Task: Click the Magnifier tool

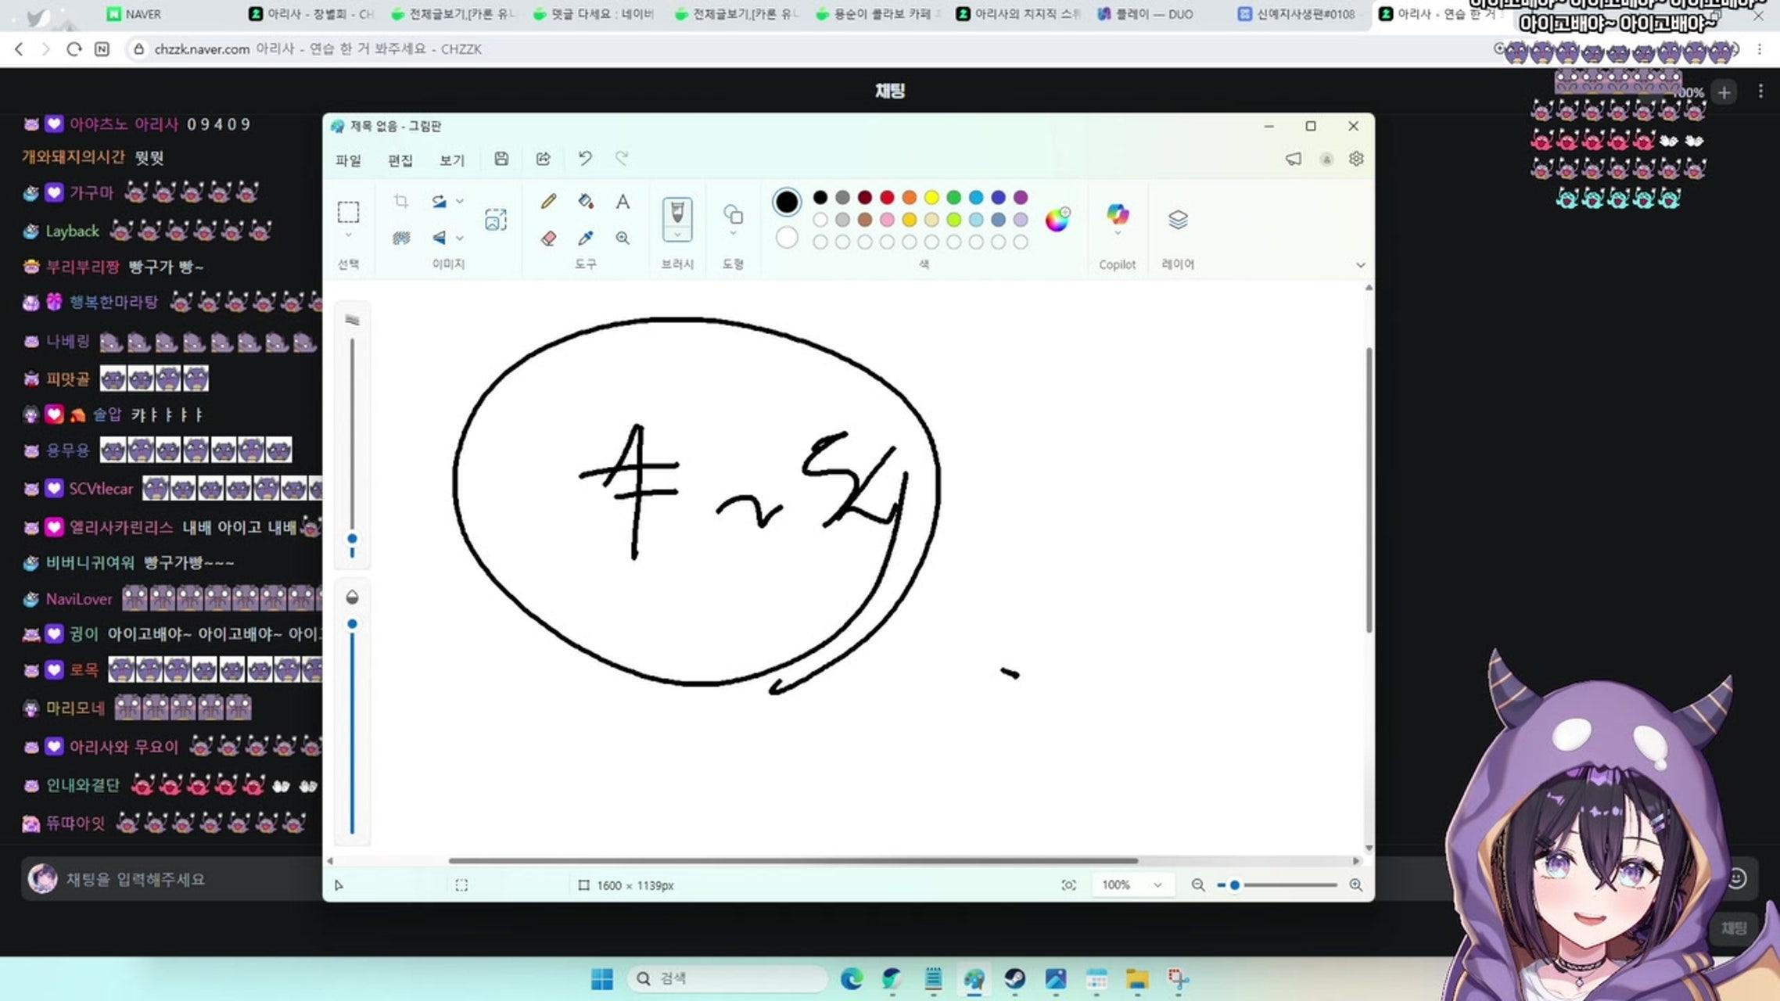Action: click(623, 238)
